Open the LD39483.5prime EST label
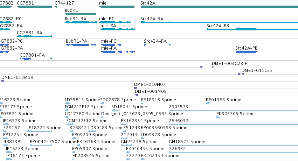 click(x=106, y=128)
